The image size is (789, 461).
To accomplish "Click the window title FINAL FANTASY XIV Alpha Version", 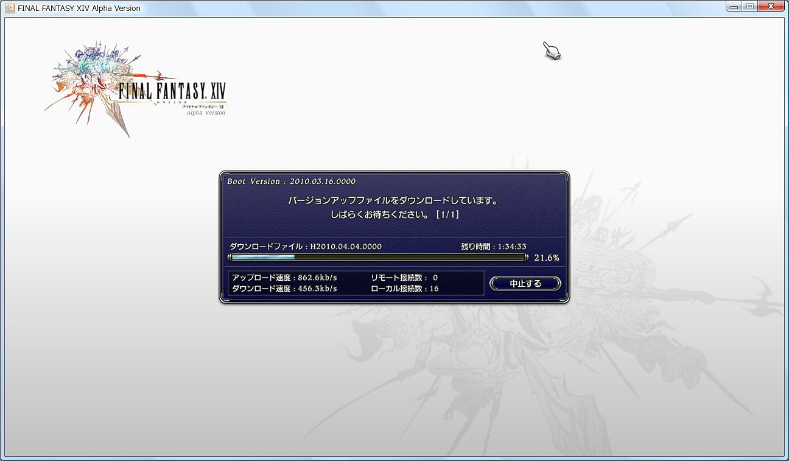I will (79, 8).
